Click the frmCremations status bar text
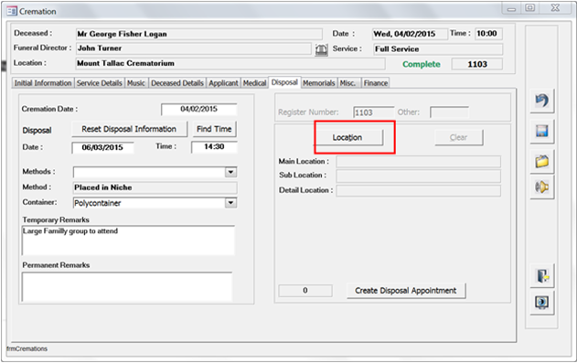 [27, 348]
